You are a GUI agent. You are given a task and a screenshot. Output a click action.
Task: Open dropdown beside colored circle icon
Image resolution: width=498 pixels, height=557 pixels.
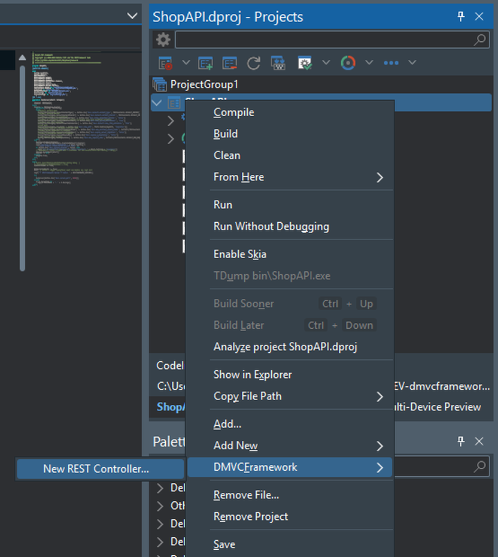click(369, 62)
